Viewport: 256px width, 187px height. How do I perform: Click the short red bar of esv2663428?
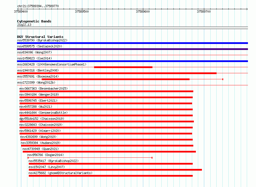[123, 67]
